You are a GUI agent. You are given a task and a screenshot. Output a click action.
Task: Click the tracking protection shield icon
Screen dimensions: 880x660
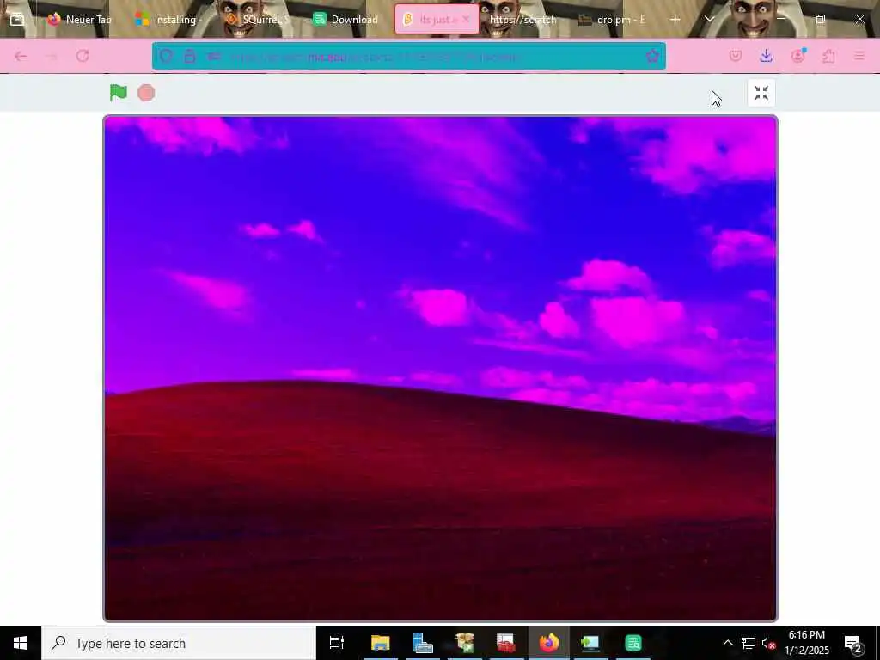[166, 56]
